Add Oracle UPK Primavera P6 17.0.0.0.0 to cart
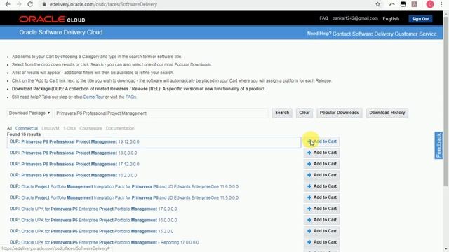 point(321,209)
